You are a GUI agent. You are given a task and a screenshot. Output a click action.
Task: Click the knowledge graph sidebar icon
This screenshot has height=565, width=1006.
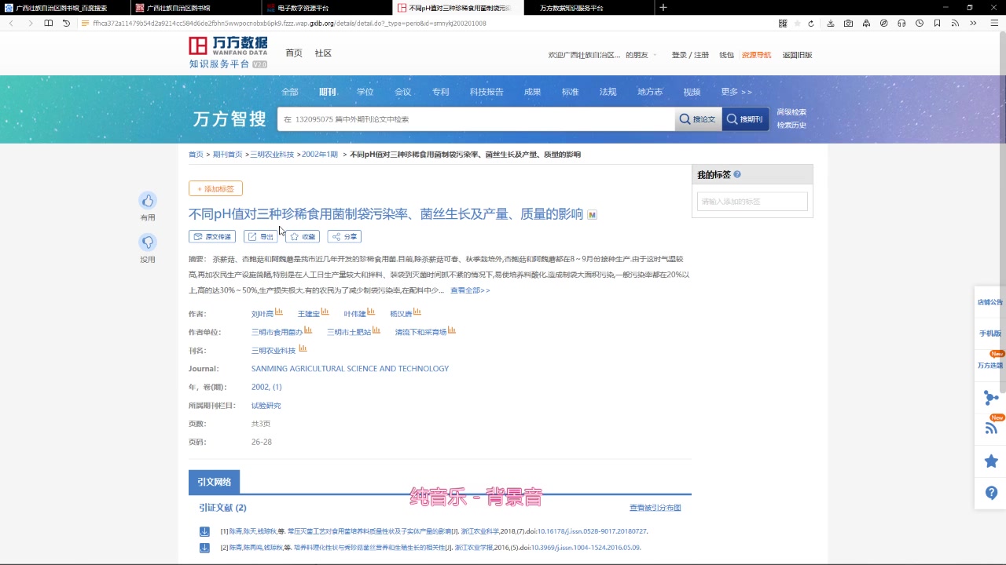991,398
